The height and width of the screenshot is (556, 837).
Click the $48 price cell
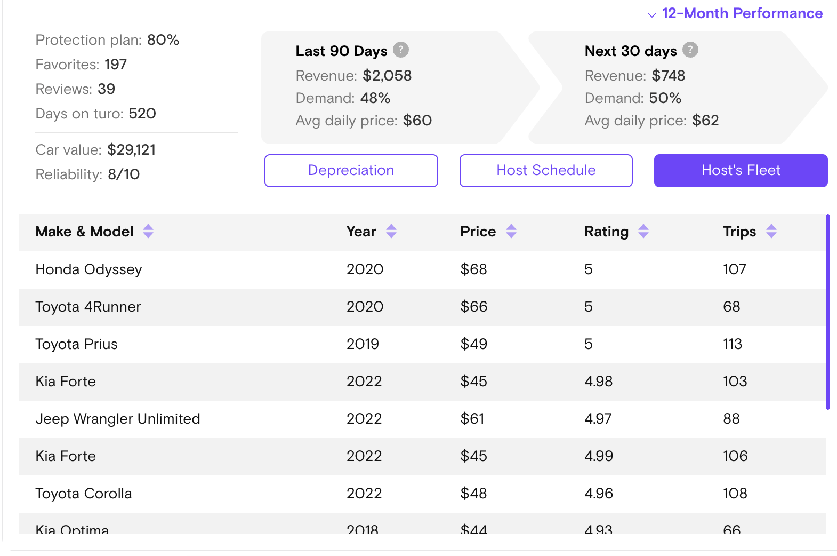[x=474, y=494]
